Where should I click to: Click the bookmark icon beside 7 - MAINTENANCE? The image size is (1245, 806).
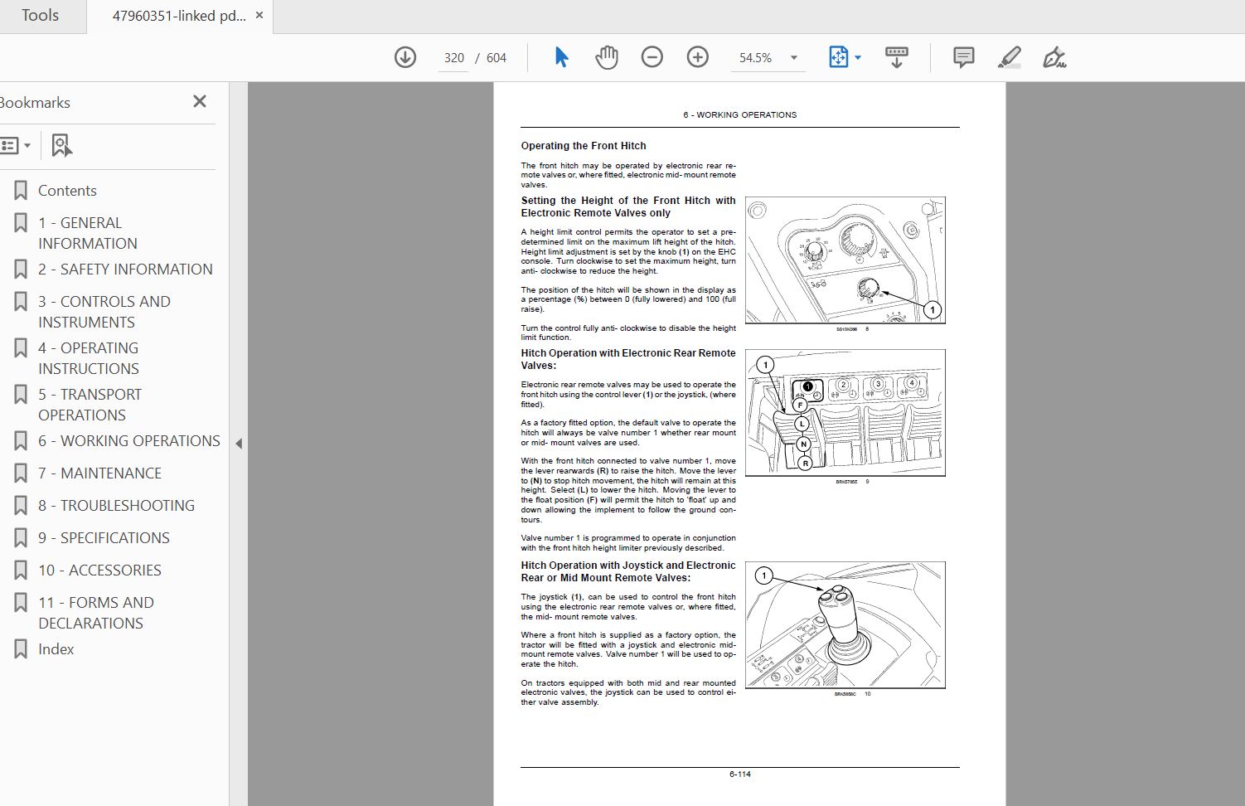pyautogui.click(x=21, y=473)
